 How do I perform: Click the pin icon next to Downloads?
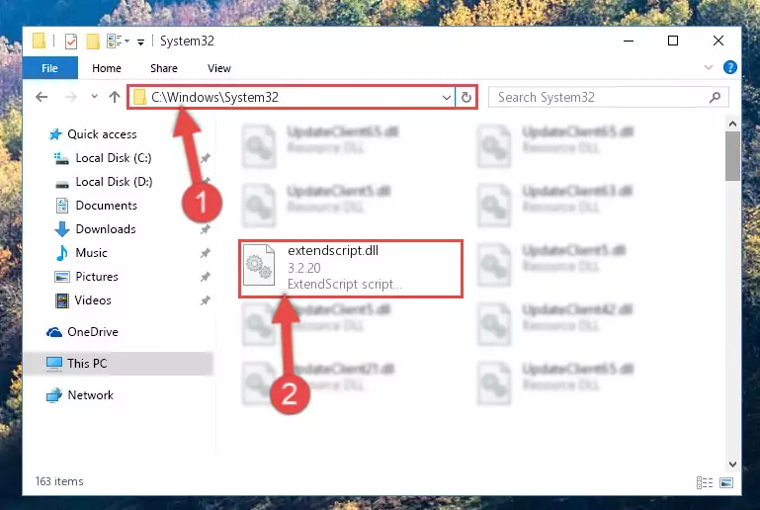click(206, 229)
